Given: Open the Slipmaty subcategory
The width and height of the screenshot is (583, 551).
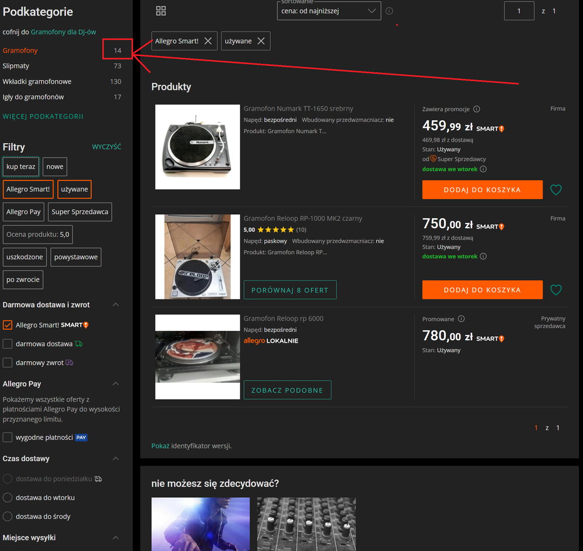Looking at the screenshot, I should tap(16, 66).
